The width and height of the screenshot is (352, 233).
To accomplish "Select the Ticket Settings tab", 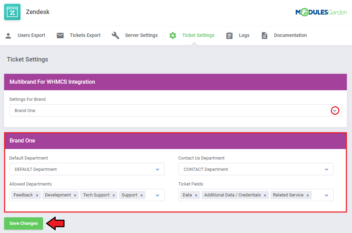I will tap(192, 35).
